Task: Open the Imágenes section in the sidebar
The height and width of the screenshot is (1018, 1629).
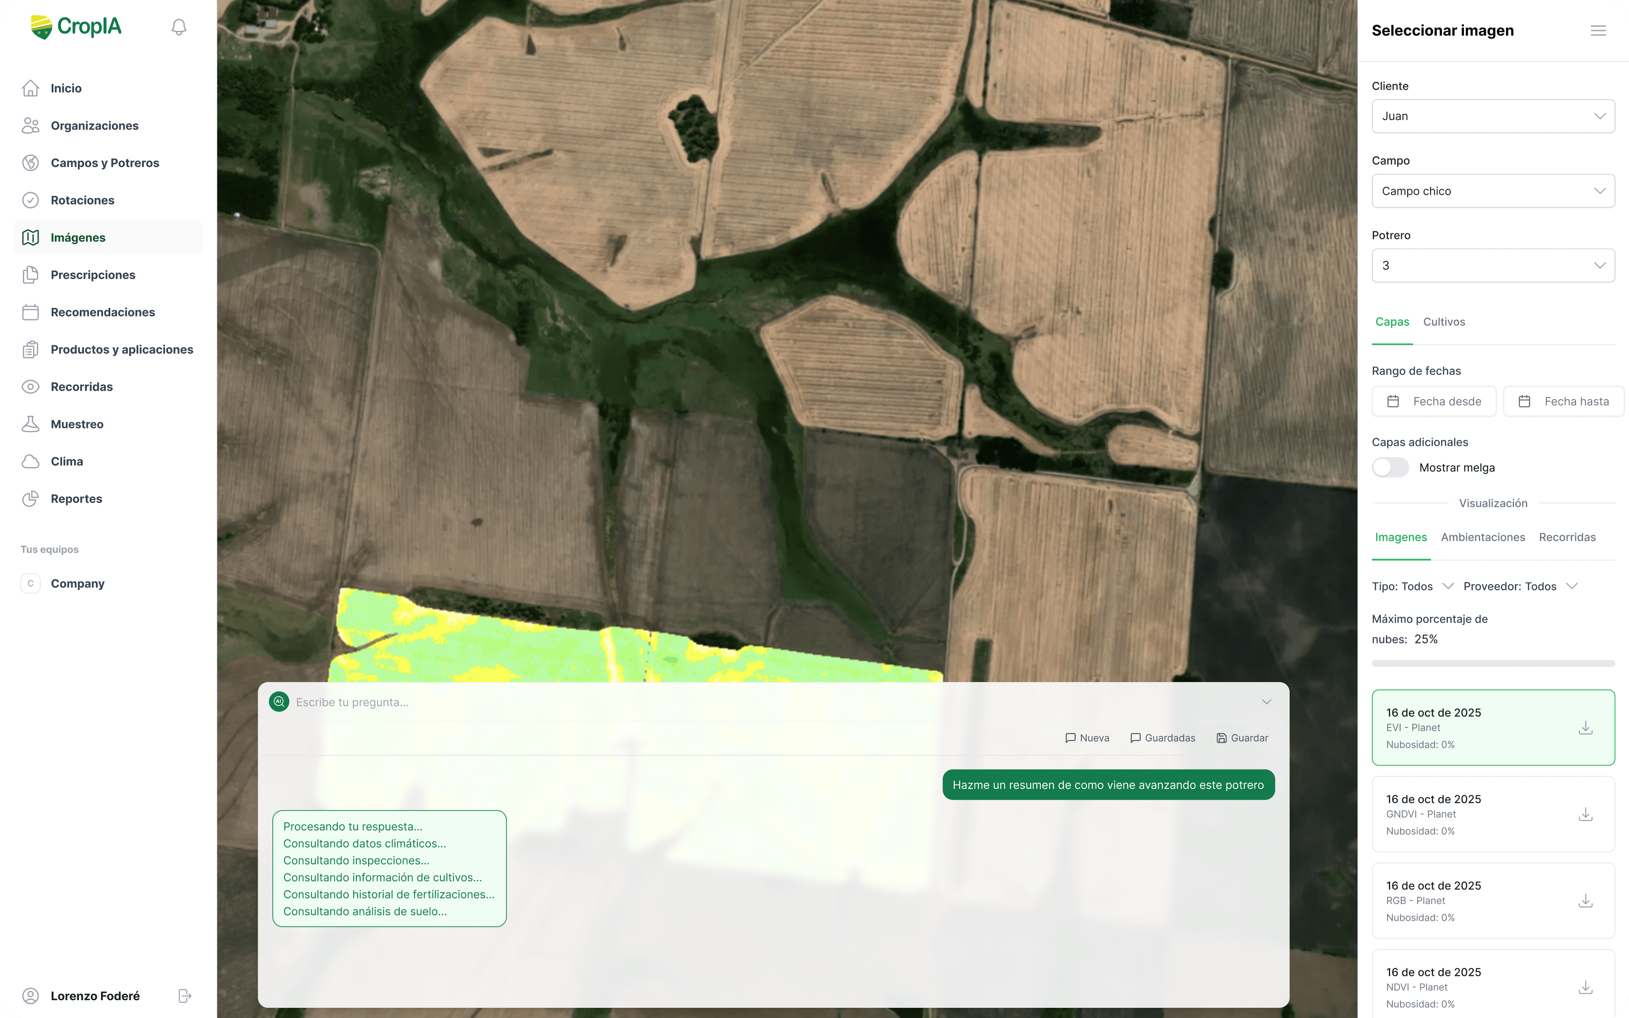Action: [78, 237]
